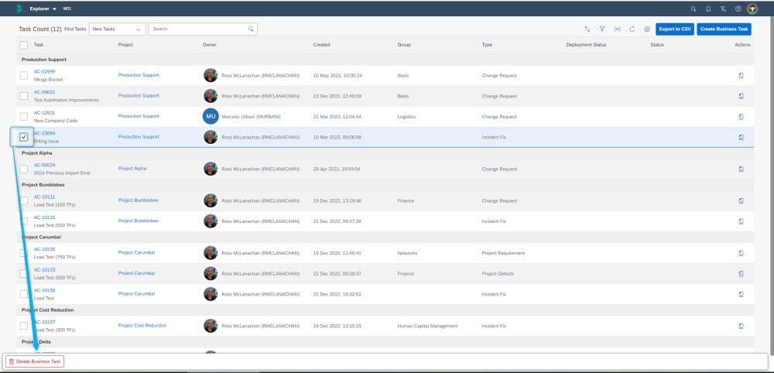This screenshot has width=774, height=373.
Task: Click the Created column header
Action: tap(321, 45)
